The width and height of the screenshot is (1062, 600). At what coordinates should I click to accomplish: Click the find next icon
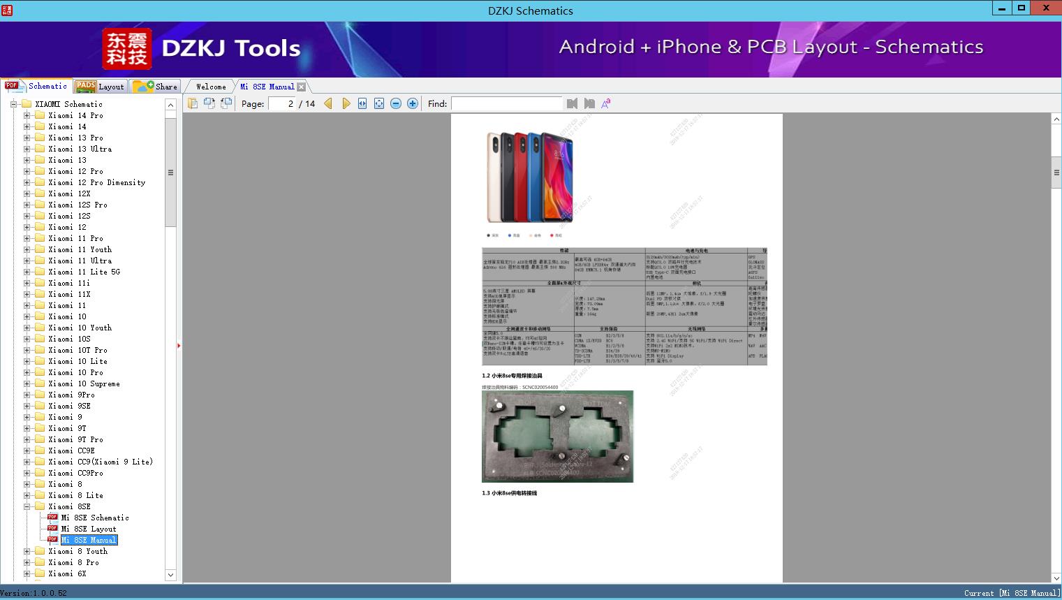point(589,103)
